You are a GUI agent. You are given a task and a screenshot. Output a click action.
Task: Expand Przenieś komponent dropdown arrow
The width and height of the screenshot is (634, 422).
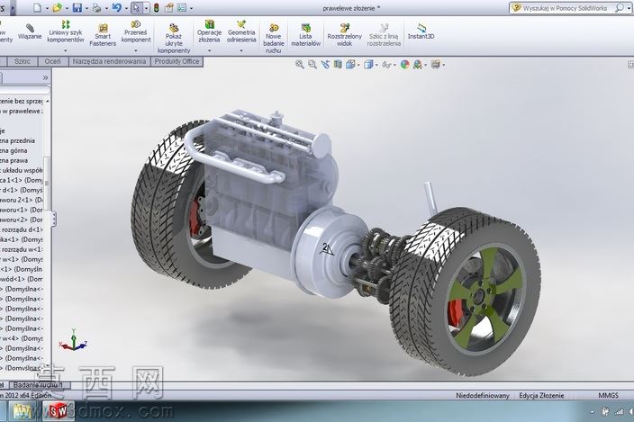136,51
